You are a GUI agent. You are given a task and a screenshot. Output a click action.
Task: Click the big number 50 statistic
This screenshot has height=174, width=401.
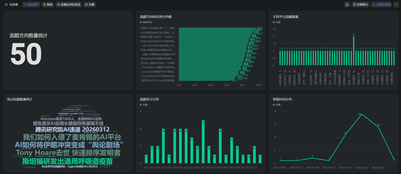click(26, 54)
